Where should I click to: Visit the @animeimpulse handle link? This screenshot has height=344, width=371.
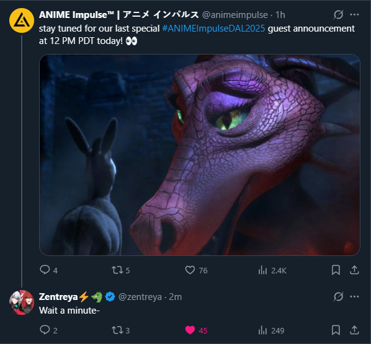tap(235, 15)
